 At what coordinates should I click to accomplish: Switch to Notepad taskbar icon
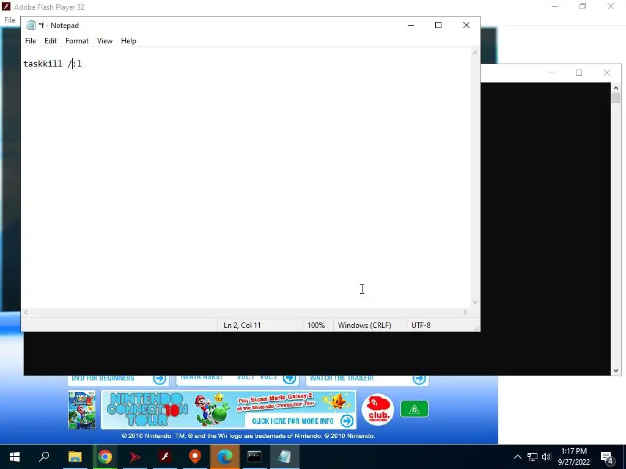pos(285,457)
